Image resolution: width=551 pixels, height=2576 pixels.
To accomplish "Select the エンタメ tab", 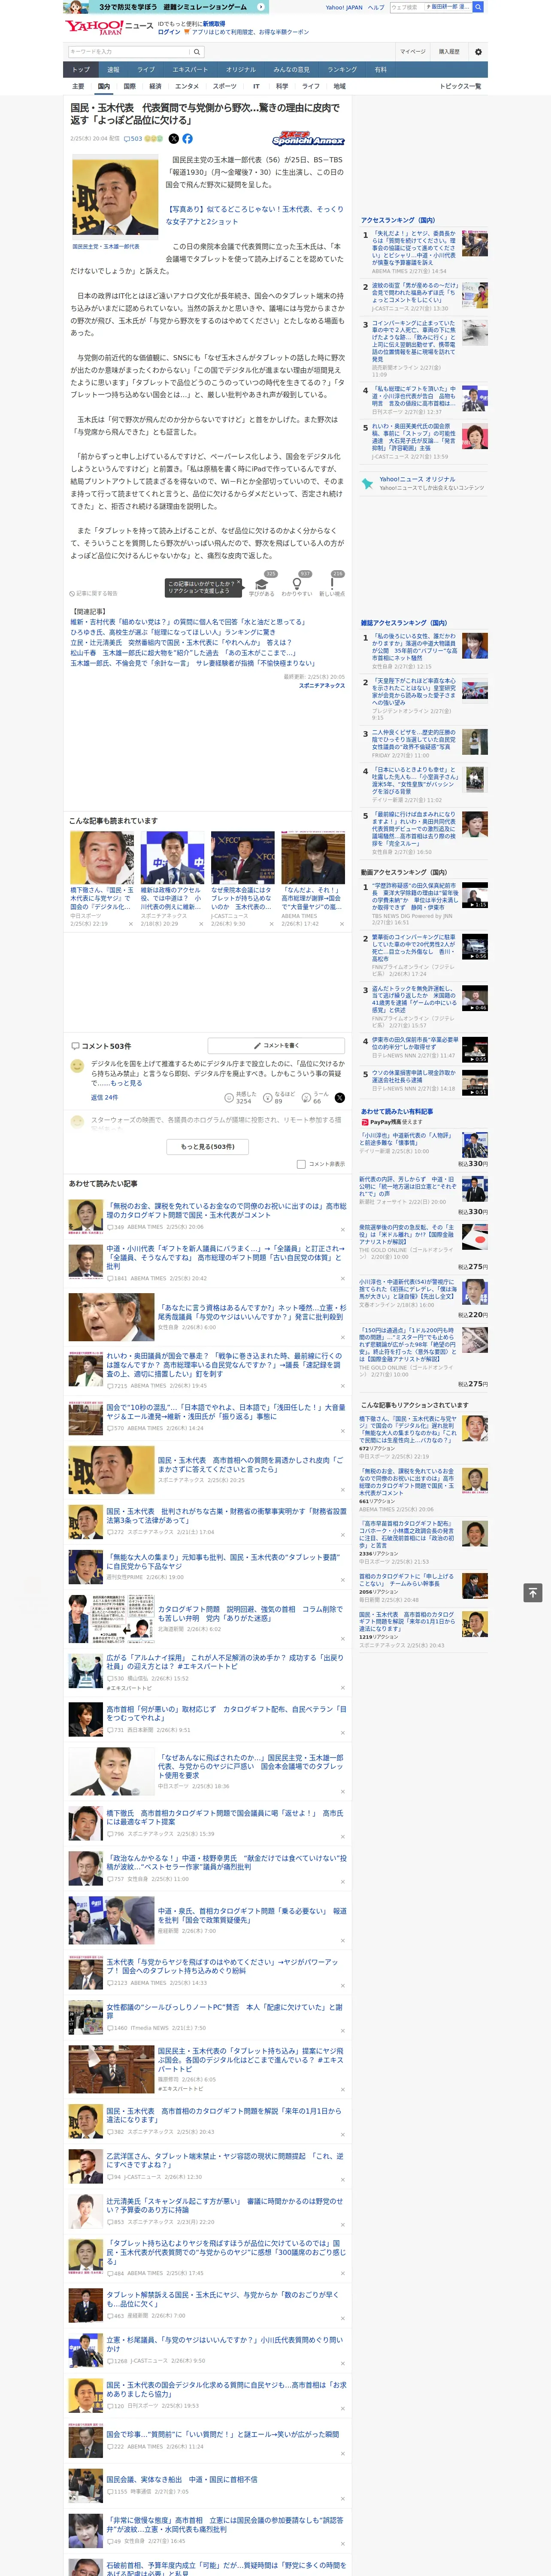I will [187, 86].
